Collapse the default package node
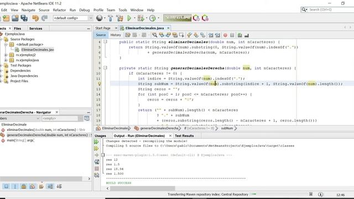Viewport: 354px width, 199px height. coord(6,44)
